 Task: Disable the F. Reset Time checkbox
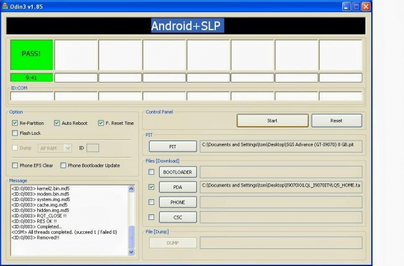100,123
